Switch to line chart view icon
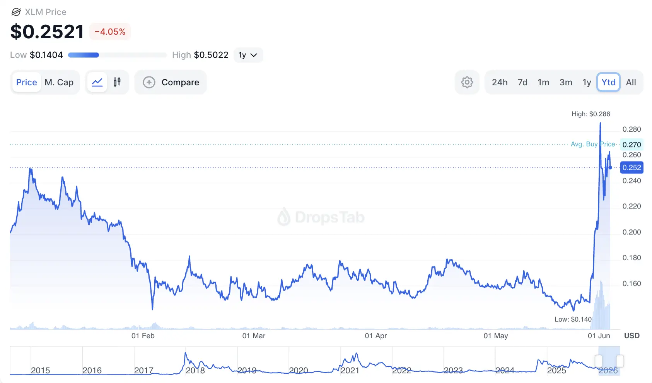 [x=97, y=82]
